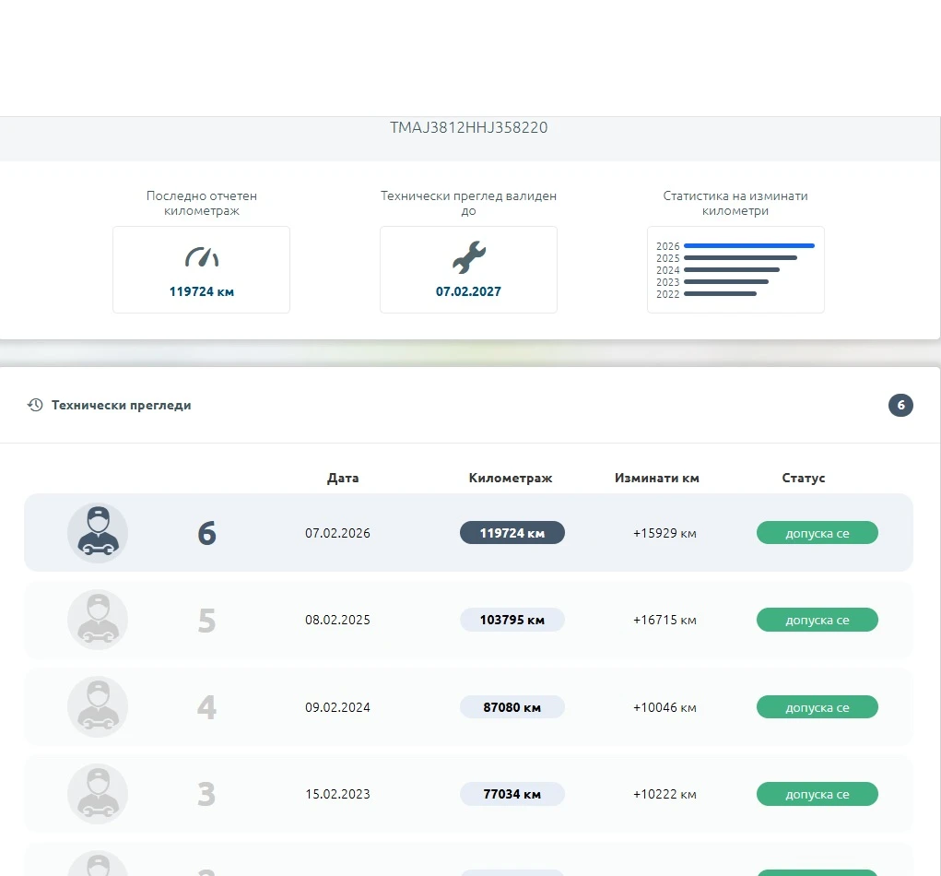The width and height of the screenshot is (941, 876).
Task: Select the 103795 км mileage pill
Action: point(512,620)
